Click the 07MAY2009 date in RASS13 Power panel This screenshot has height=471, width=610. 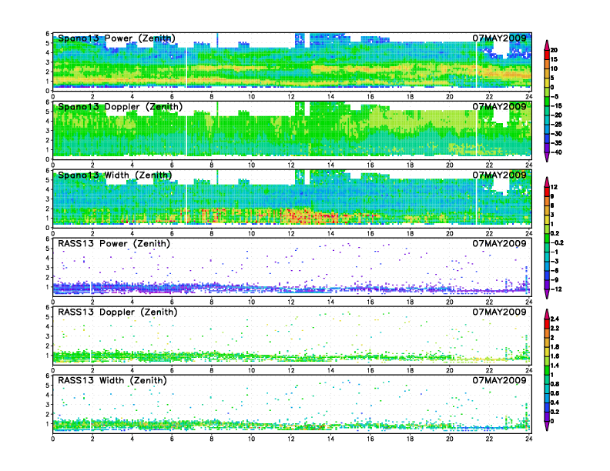click(499, 243)
